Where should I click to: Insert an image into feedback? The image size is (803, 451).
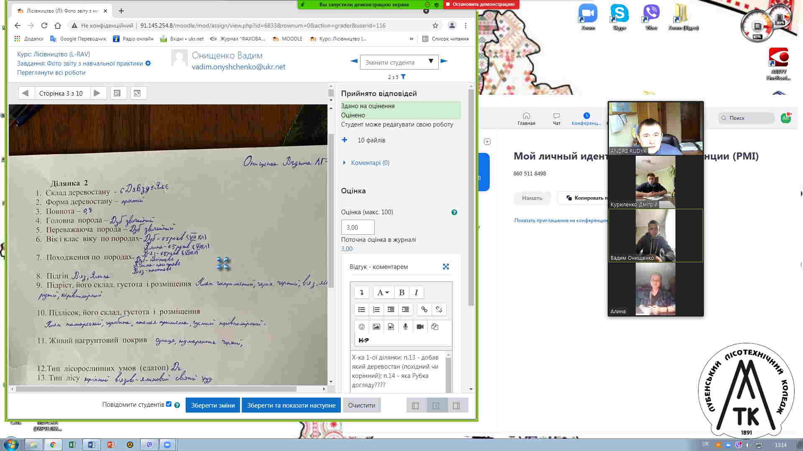coord(376,327)
